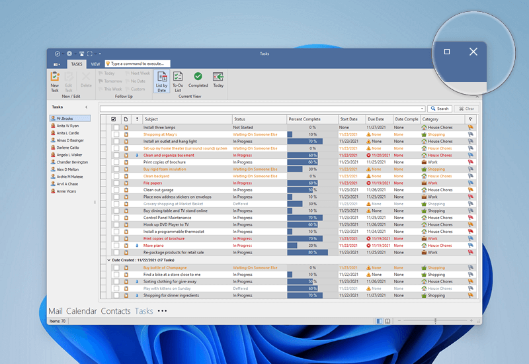Viewport: 529px width, 364px height.
Task: Tick the checkbox column header
Action: tap(114, 119)
